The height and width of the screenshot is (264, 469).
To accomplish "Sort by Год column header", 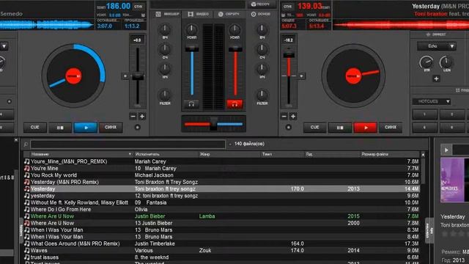I will tap(309, 154).
